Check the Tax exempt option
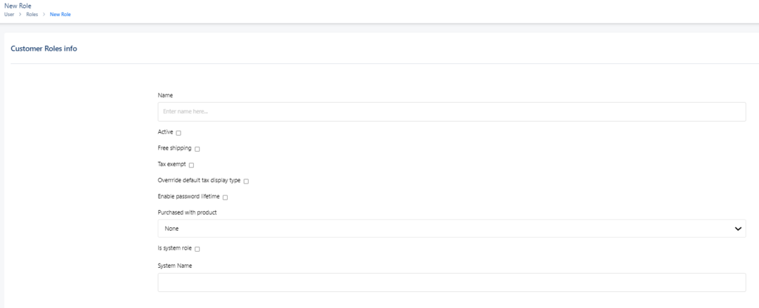 (191, 165)
